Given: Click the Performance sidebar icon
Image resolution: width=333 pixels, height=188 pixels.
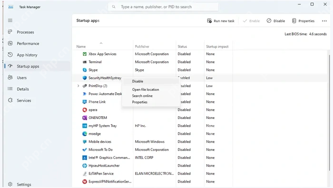Looking at the screenshot, I should pos(10,43).
